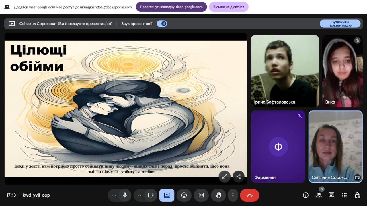Viewport: 367px width, 206px height.
Task: Open audio options ellipsis beside microphone
Action: [x=114, y=195]
